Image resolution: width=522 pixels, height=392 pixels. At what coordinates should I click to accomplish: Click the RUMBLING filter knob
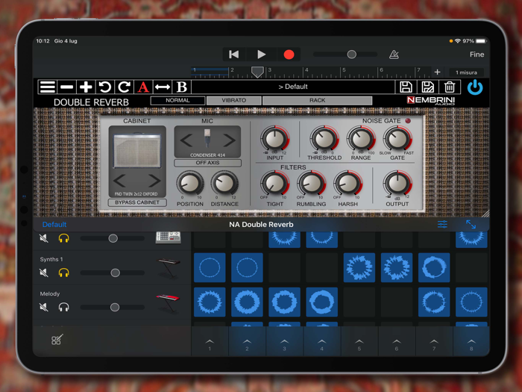(x=311, y=184)
